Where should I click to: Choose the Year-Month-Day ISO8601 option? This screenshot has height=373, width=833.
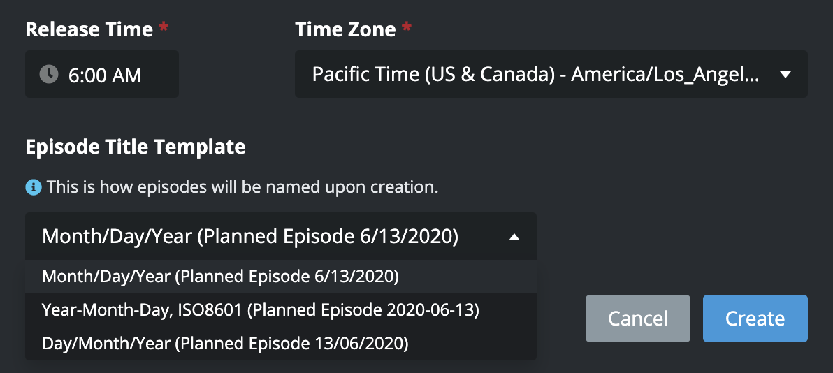point(260,310)
